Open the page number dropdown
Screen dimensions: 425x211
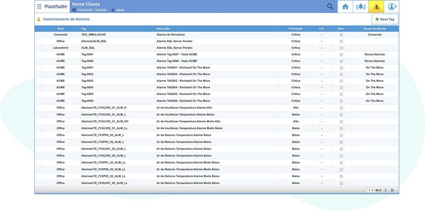pyautogui.click(x=371, y=190)
